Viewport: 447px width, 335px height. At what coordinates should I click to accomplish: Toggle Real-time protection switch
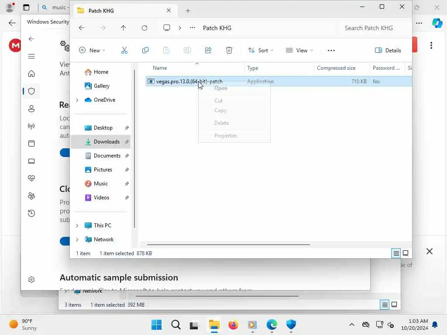click(65, 152)
